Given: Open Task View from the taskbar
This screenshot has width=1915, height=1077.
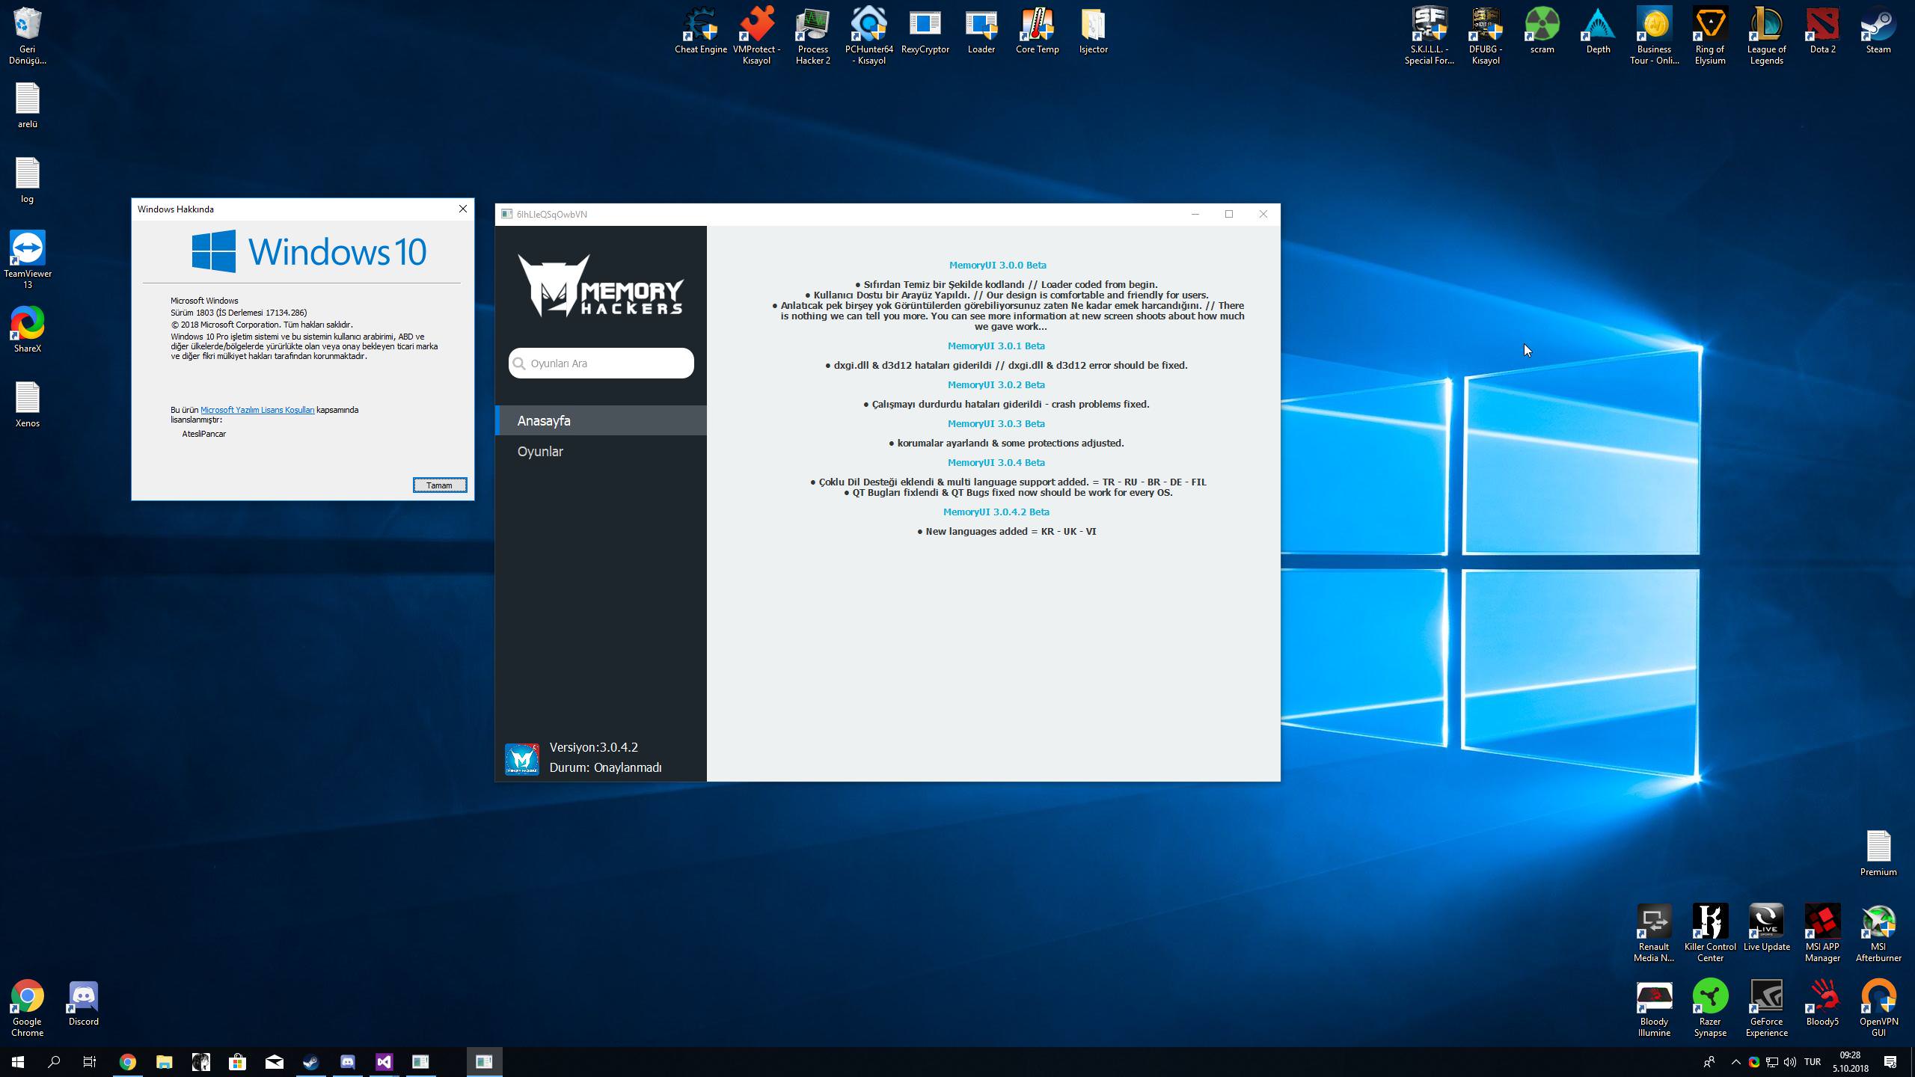Looking at the screenshot, I should (90, 1062).
